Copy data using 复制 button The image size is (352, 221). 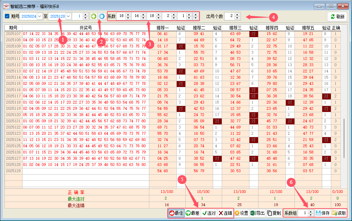point(274,213)
